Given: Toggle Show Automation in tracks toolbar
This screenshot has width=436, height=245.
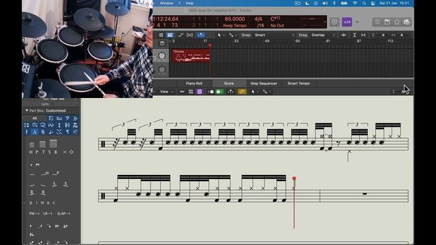Looking at the screenshot, I should click(x=181, y=35).
